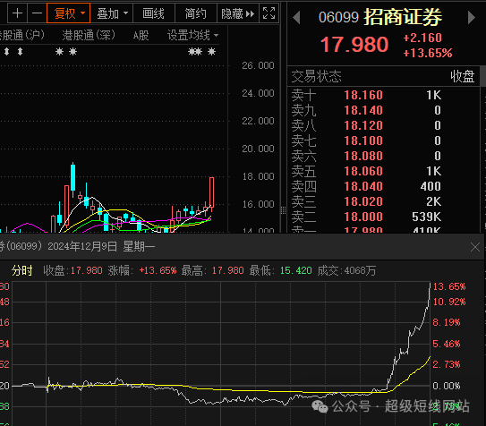Image resolution: width=486 pixels, height=426 pixels.
Task: Switch to 港股通(沪) tab
Action: (x=21, y=35)
